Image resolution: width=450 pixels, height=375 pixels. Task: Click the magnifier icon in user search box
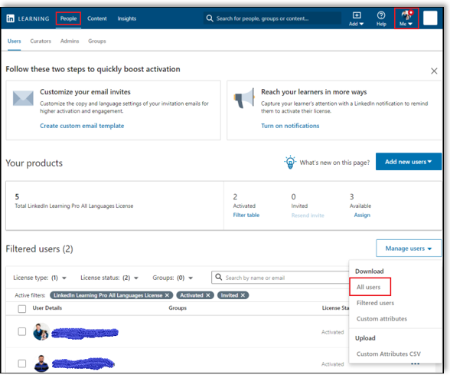218,277
